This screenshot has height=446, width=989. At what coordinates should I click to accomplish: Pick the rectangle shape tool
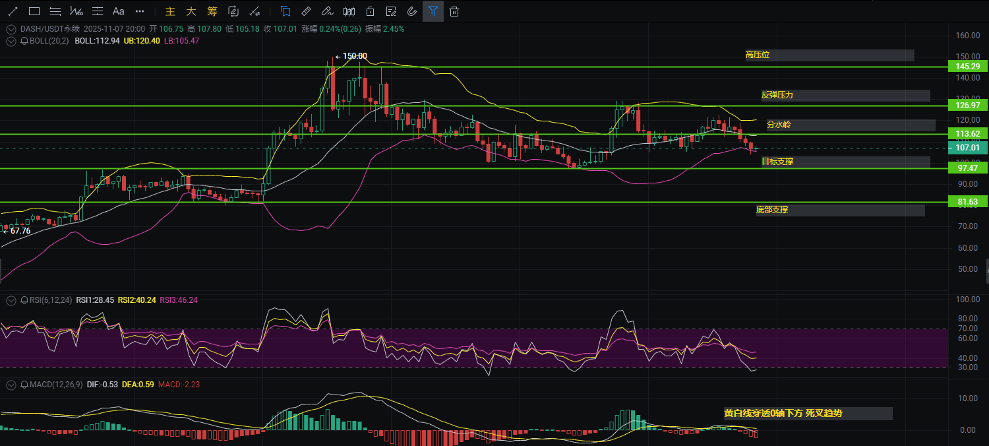coord(34,11)
